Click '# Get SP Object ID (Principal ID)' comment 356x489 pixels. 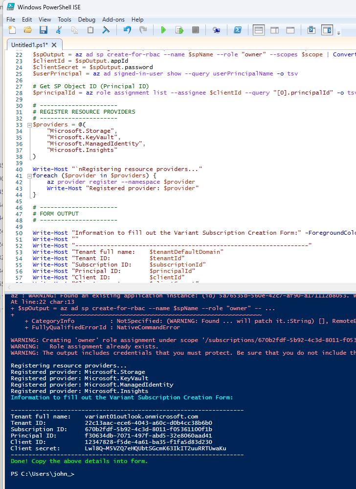(91, 86)
